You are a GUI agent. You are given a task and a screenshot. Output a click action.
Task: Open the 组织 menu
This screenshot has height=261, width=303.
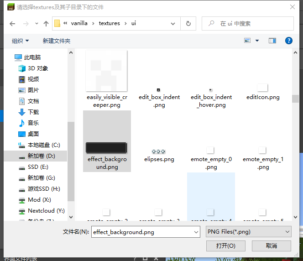20,41
